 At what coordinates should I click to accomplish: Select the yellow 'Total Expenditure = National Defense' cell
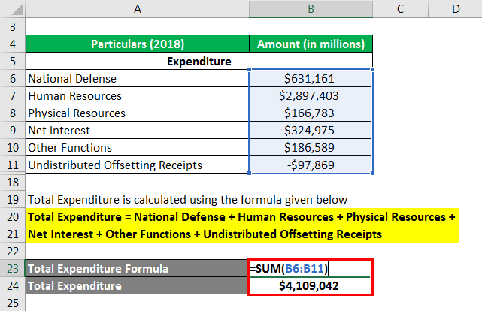(242, 217)
